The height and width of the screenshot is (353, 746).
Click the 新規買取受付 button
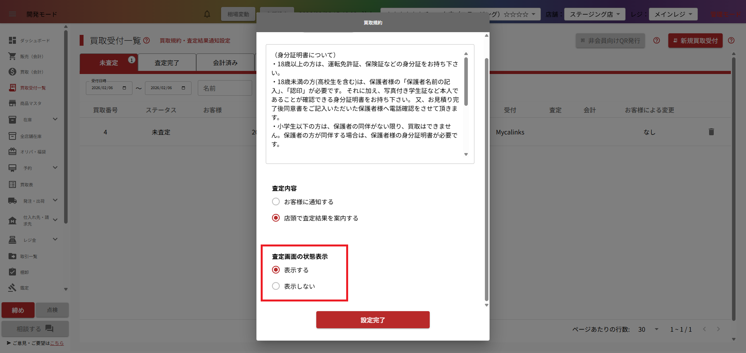click(695, 41)
